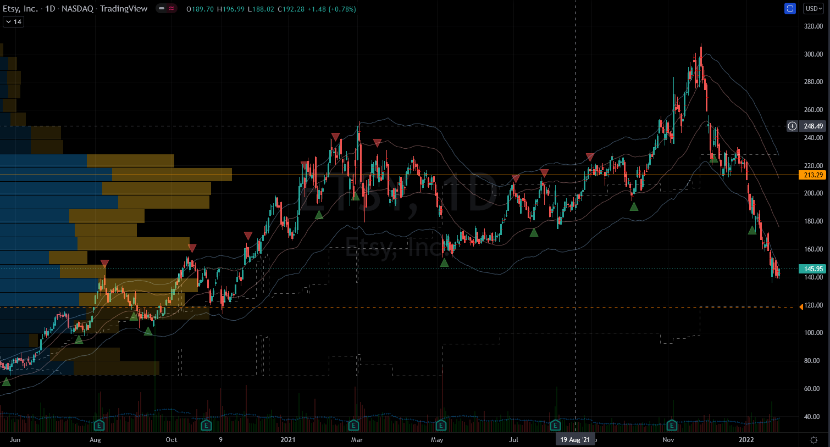This screenshot has width=830, height=447.
Task: Open the earnings E marker left of 19 Aug '21
Action: coord(555,425)
